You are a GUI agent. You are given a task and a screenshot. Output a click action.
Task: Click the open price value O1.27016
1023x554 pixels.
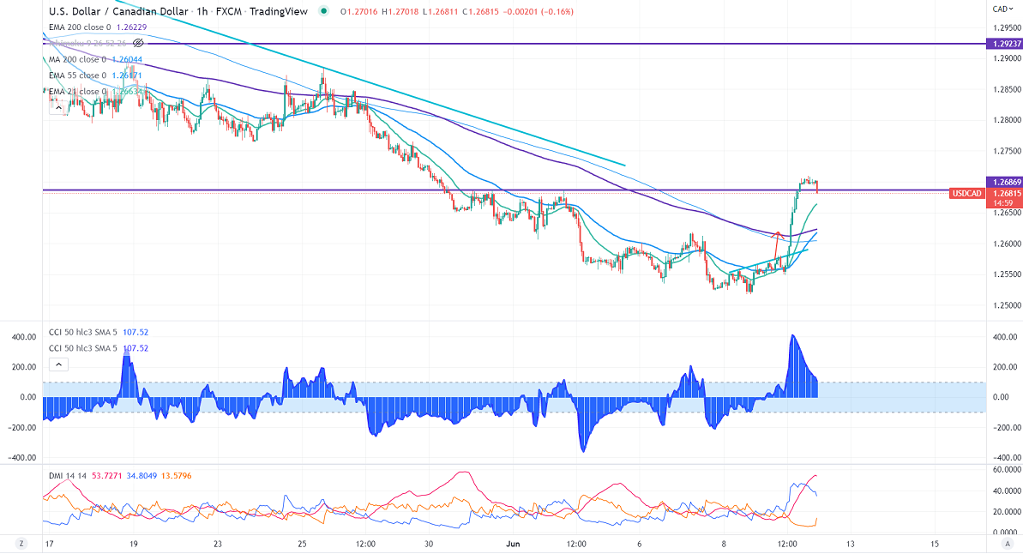(x=358, y=12)
